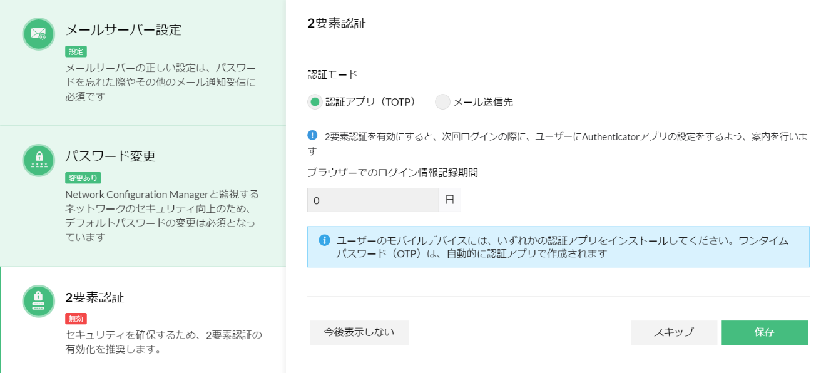Click the mail server settings envelope icon

click(39, 34)
